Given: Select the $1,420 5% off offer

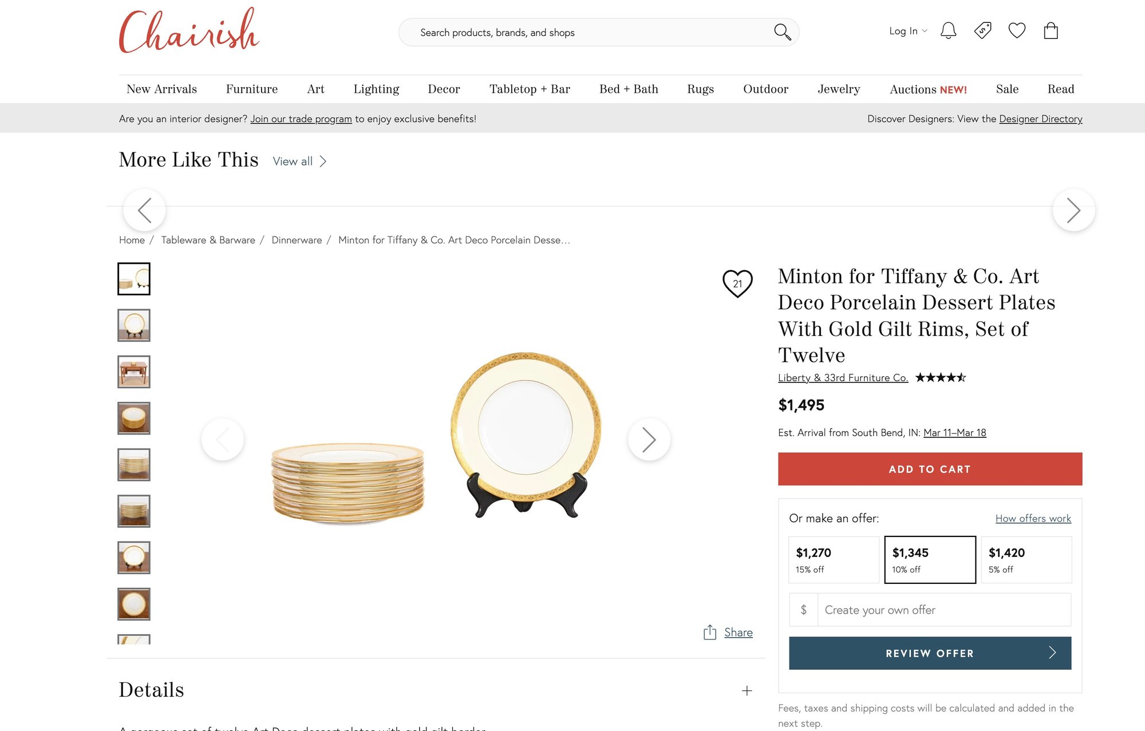Looking at the screenshot, I should coord(1026,560).
